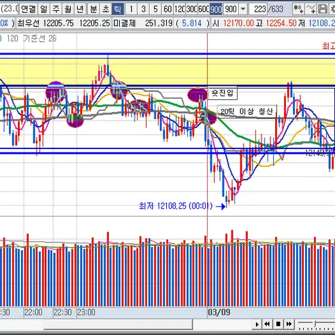Select the tick 틱 chart type
335x335 pixels.
[x=118, y=9]
